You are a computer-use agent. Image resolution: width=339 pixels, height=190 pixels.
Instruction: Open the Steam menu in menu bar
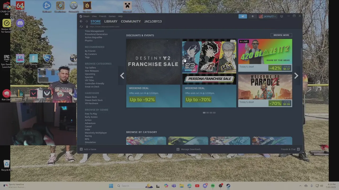(x=86, y=16)
